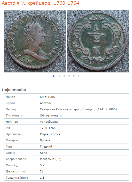Click the ½ крейцера denomination value
Image resolution: width=132 pixels, height=182 pixels.
[x=49, y=122]
